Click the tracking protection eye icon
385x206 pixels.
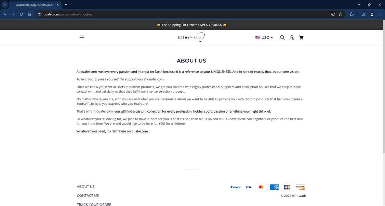click(333, 14)
